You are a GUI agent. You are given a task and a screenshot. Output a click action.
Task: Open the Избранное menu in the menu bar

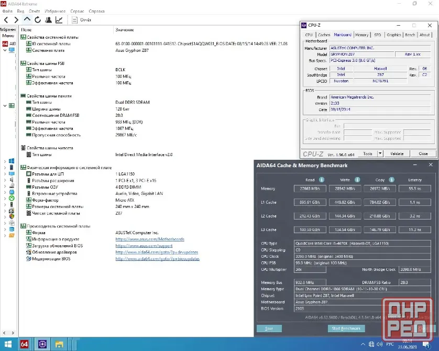click(x=55, y=11)
